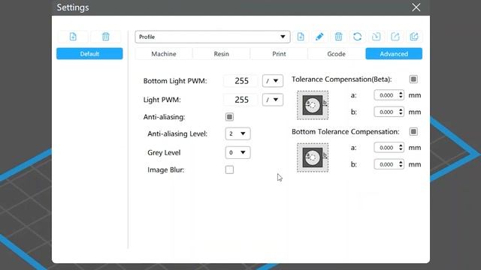Viewport: 481px width, 270px height.
Task: Enable the Image Blur checkbox
Action: (229, 169)
